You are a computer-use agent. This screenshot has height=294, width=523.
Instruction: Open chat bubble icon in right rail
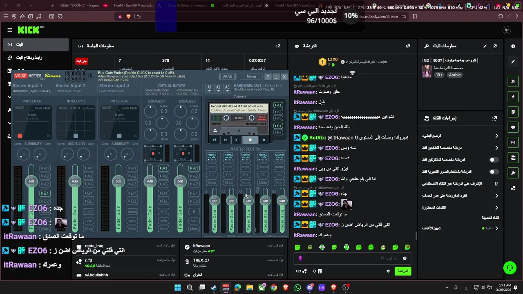point(513,127)
